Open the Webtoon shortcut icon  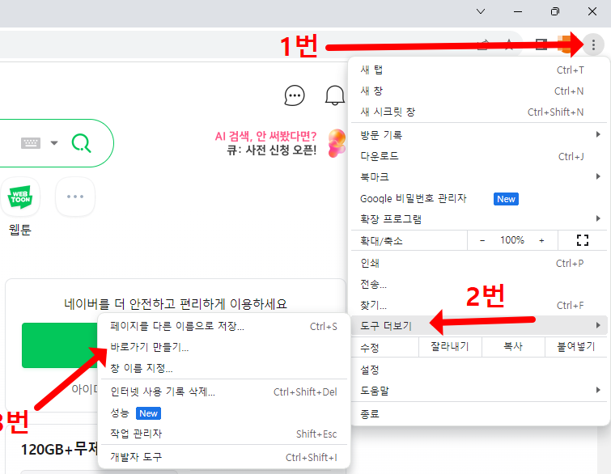(20, 197)
